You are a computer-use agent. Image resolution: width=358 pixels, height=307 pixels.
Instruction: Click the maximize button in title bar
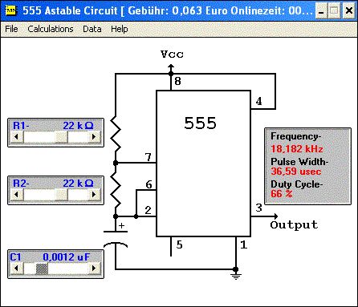[335, 11]
